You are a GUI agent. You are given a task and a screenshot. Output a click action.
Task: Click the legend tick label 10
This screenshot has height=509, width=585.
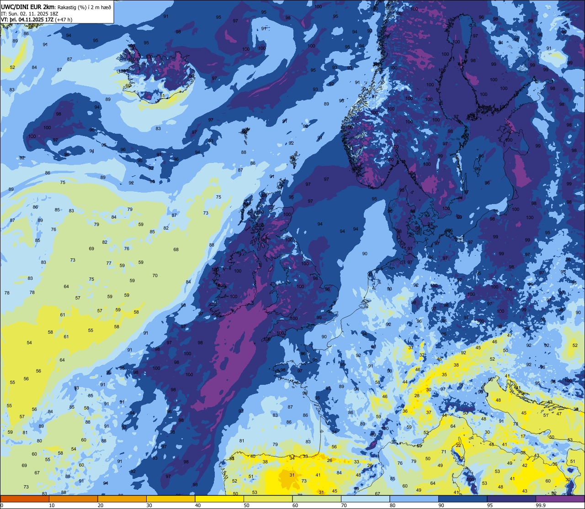coord(52,505)
